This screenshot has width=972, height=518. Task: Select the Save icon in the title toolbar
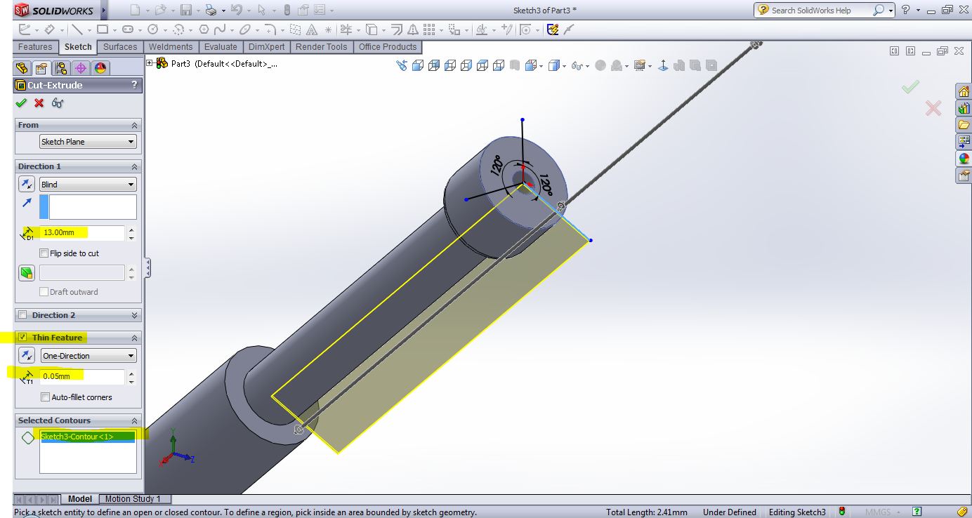pyautogui.click(x=185, y=11)
